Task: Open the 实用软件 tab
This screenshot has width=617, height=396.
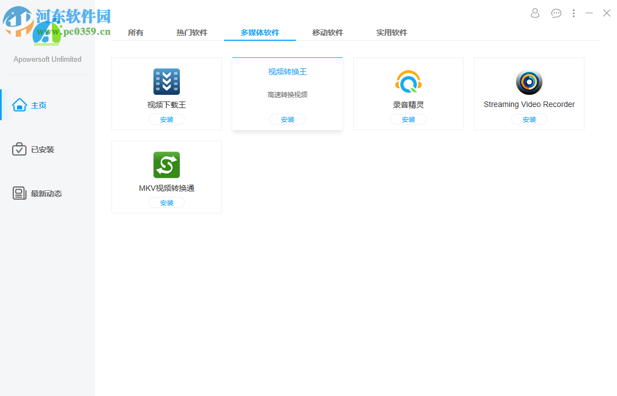Action: click(391, 33)
